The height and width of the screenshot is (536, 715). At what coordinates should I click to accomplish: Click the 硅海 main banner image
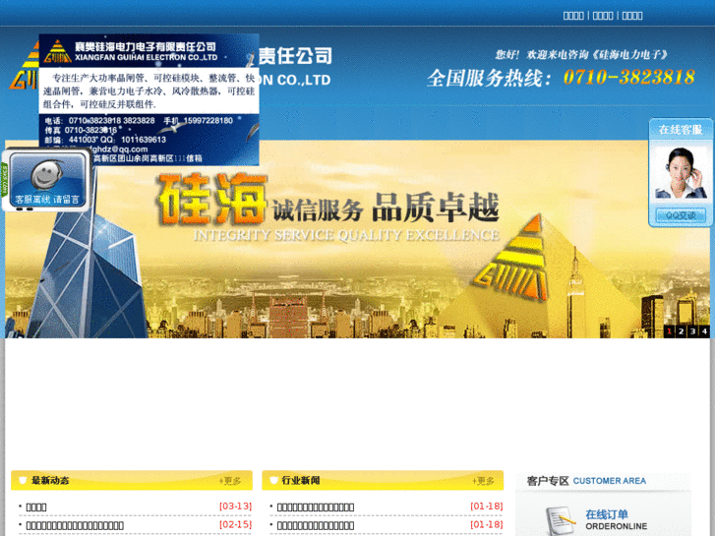[x=357, y=239]
